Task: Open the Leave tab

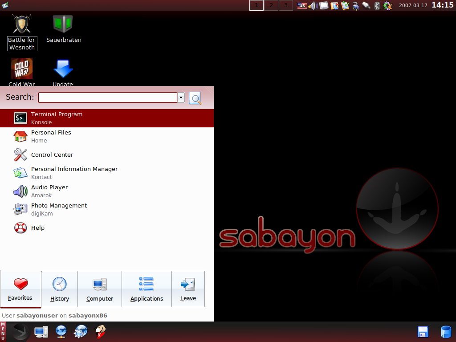Action: pyautogui.click(x=188, y=289)
